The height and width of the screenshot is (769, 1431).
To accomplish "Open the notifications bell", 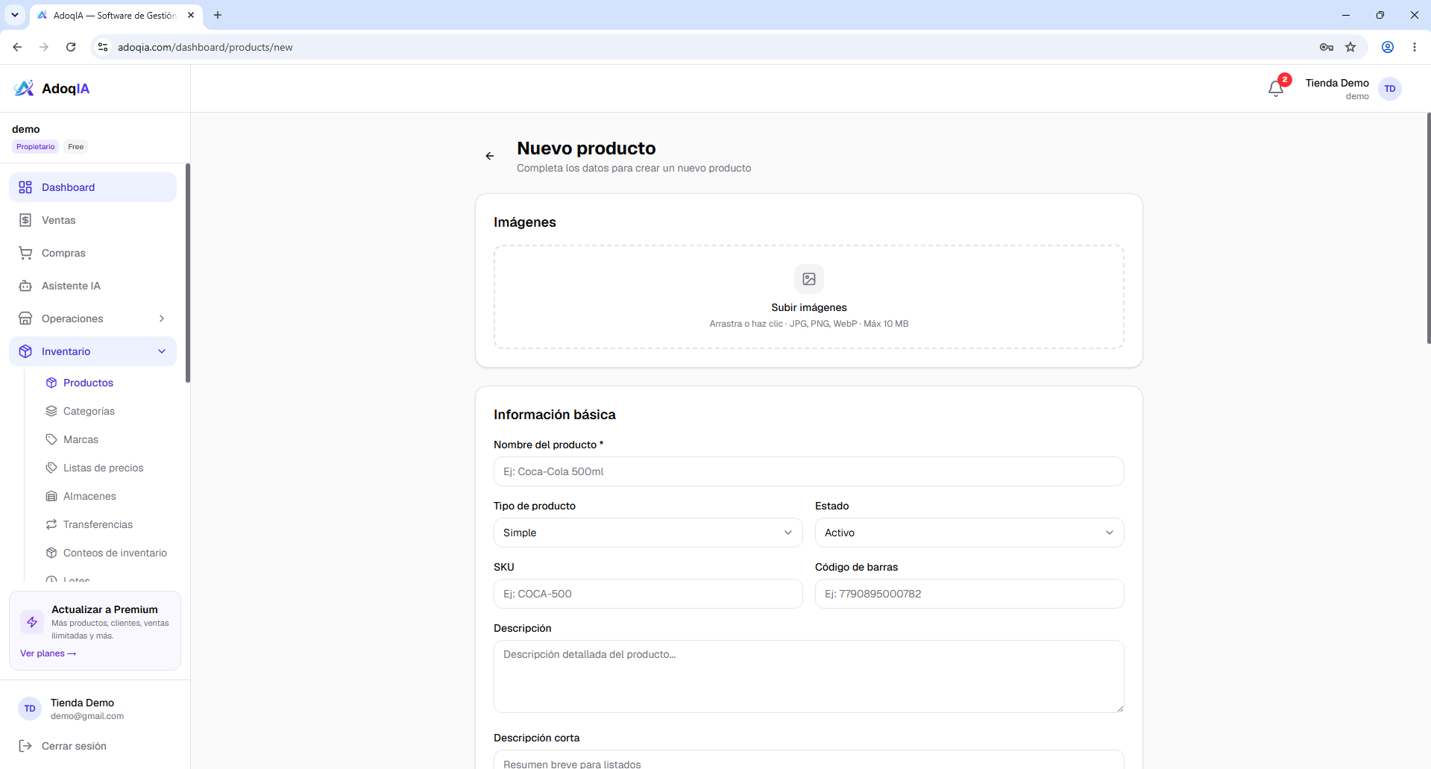I will pos(1276,89).
